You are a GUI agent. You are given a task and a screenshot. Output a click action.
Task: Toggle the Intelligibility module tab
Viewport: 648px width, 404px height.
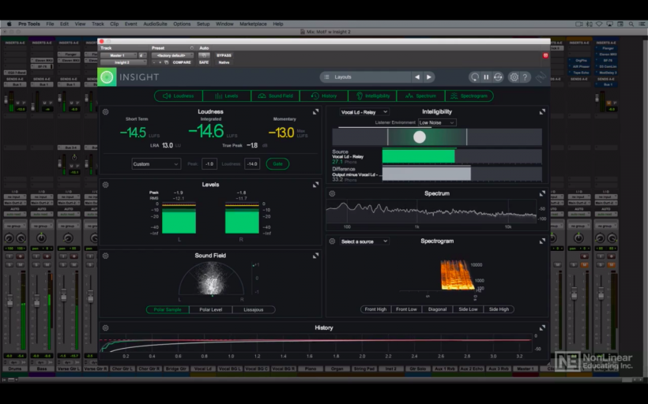(372, 95)
